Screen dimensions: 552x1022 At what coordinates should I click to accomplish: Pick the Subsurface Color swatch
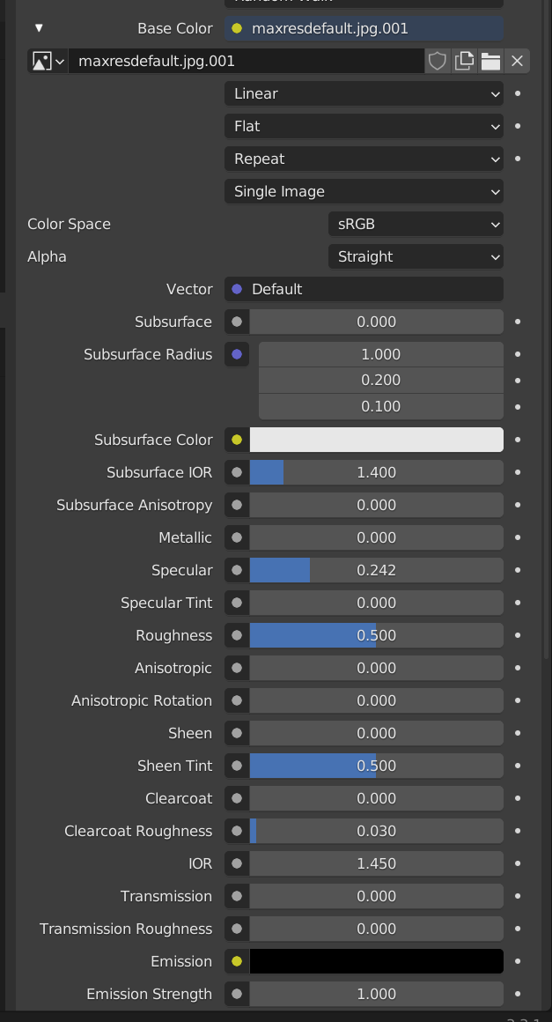pos(377,440)
